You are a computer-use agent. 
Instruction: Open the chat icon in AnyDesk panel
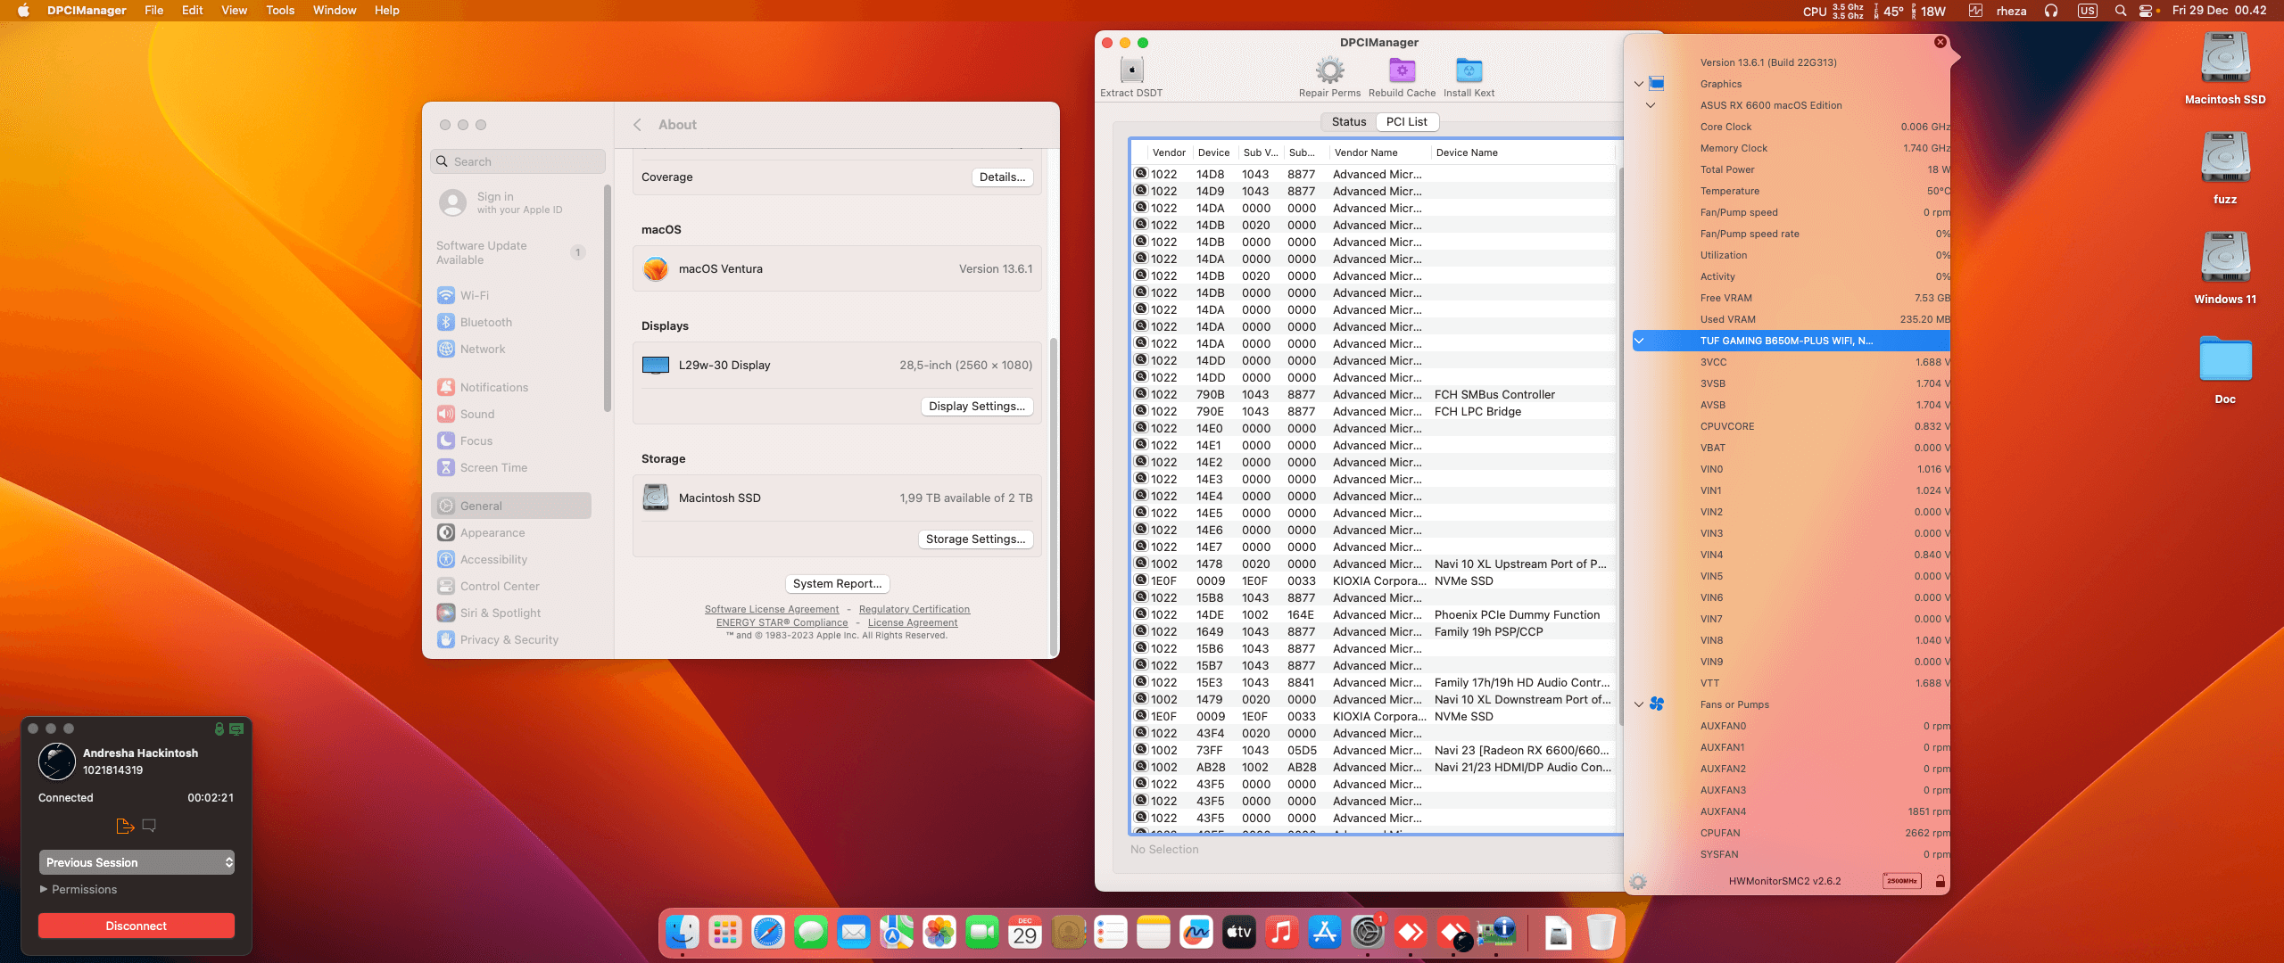click(149, 826)
